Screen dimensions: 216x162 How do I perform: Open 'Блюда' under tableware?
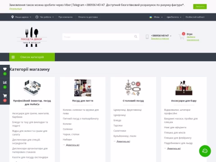click(117, 120)
